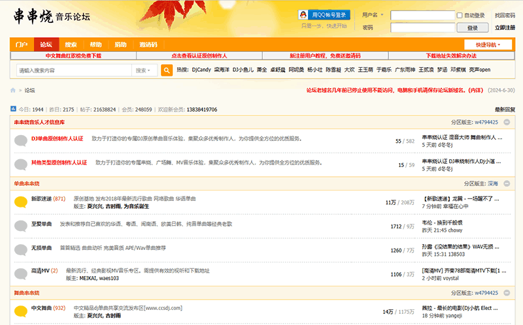Open 新注册用户教程,免费送邀请码 link
Screen dimensions: 523x325
325,55
